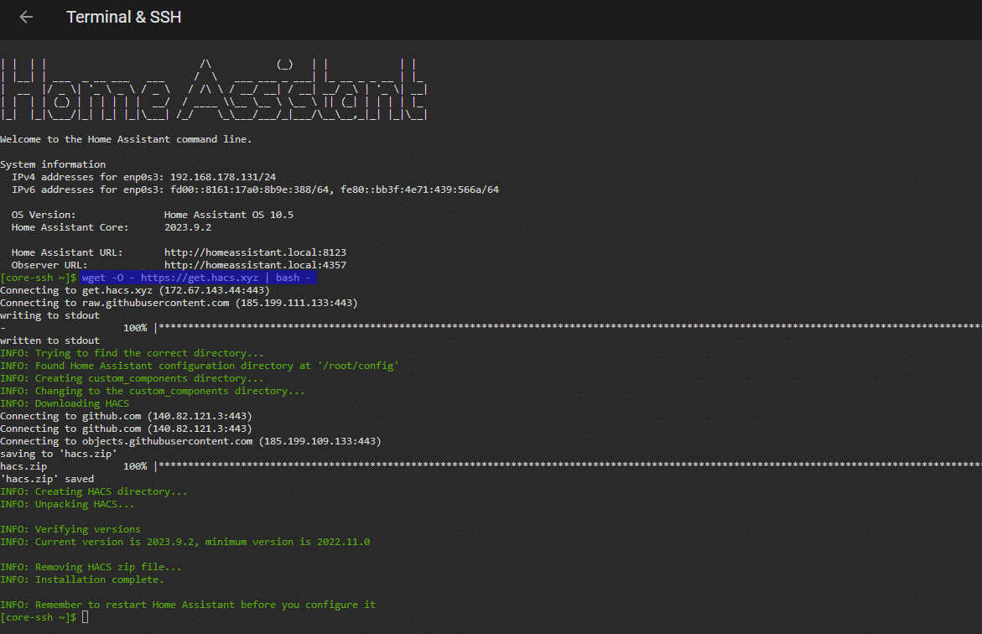Click the restart Home Assistant reminder line
The width and height of the screenshot is (982, 634).
coord(188,605)
